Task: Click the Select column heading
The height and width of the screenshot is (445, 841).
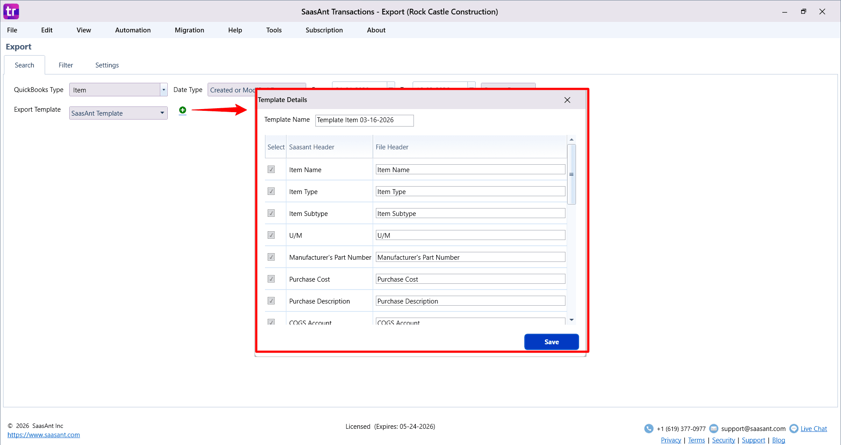Action: coord(276,147)
